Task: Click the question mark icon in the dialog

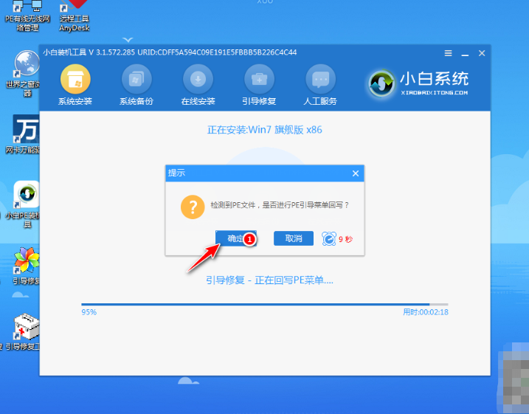Action: tap(193, 207)
